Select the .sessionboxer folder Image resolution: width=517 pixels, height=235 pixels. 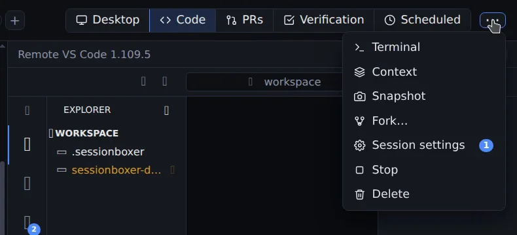[x=116, y=152]
